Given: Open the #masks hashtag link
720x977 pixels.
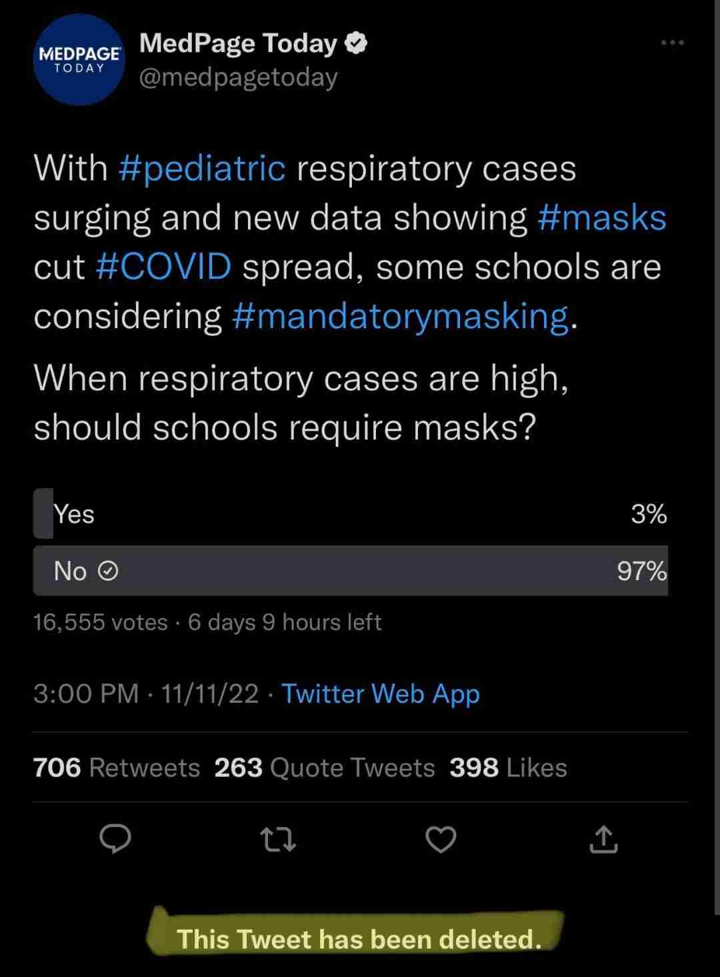Looking at the screenshot, I should pyautogui.click(x=601, y=218).
